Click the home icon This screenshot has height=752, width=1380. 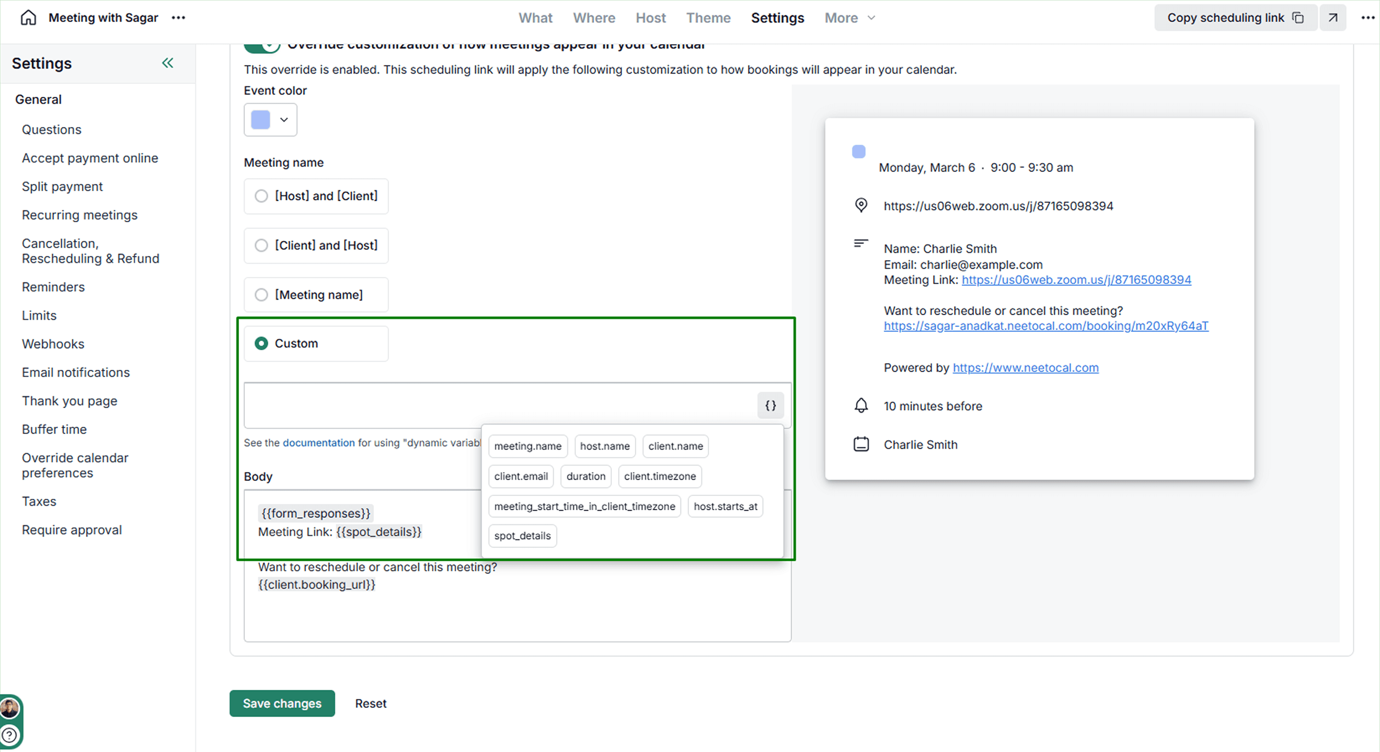[28, 18]
